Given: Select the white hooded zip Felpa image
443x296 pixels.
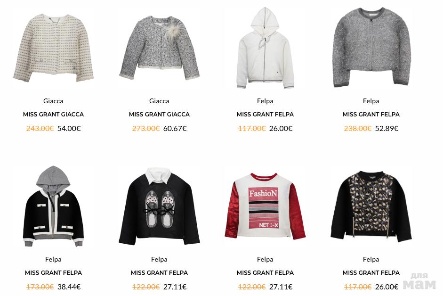Looking at the screenshot, I should click(x=265, y=48).
